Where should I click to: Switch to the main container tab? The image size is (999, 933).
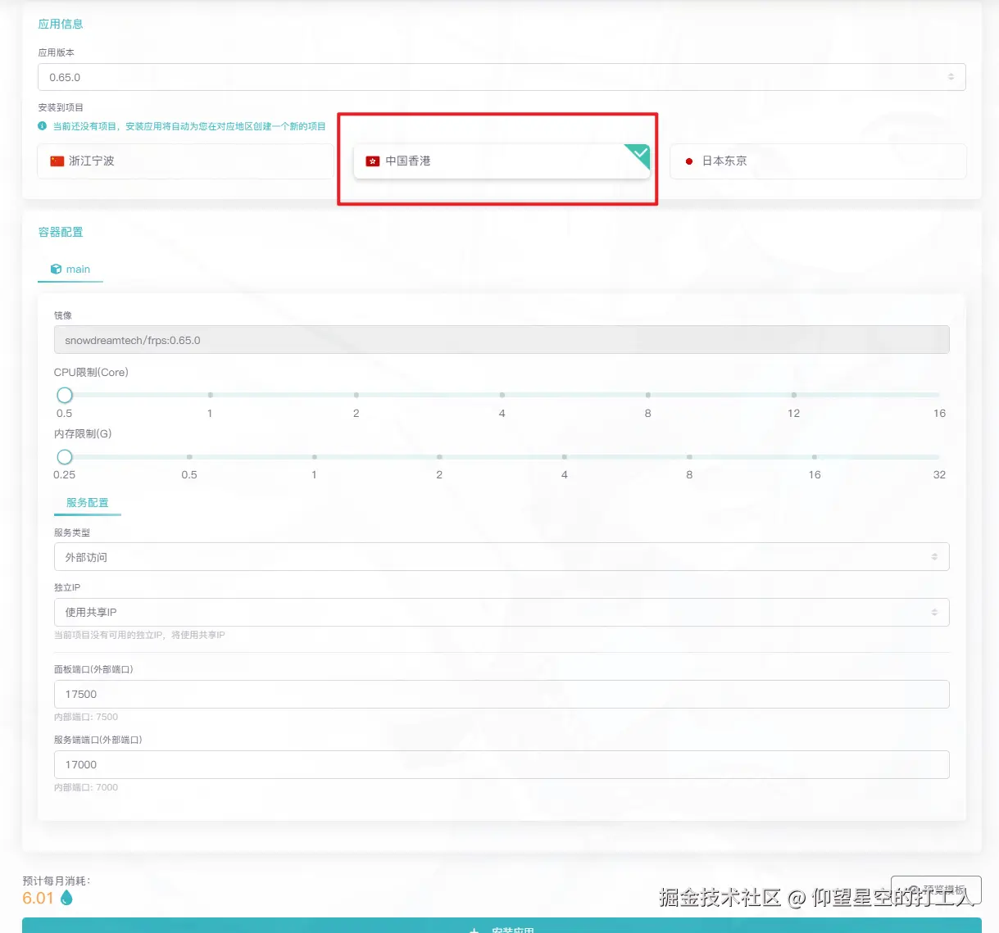tap(70, 269)
